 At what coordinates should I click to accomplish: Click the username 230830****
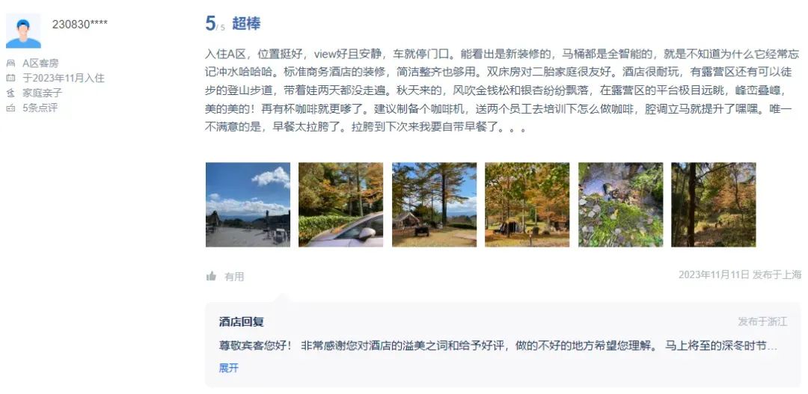point(80,24)
